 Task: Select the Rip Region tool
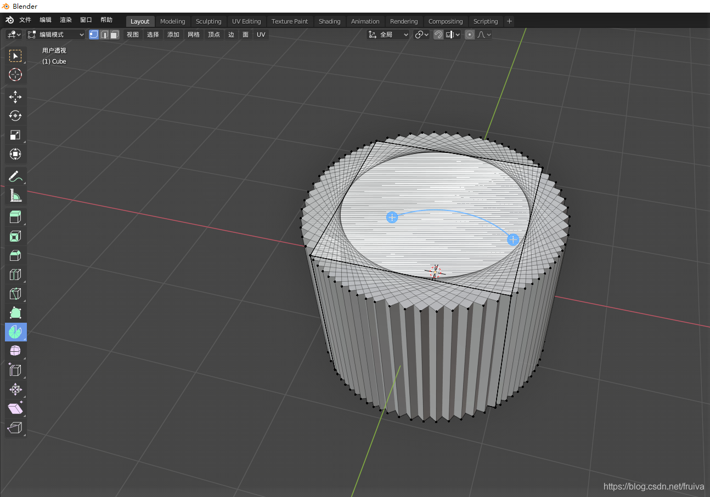click(x=15, y=428)
